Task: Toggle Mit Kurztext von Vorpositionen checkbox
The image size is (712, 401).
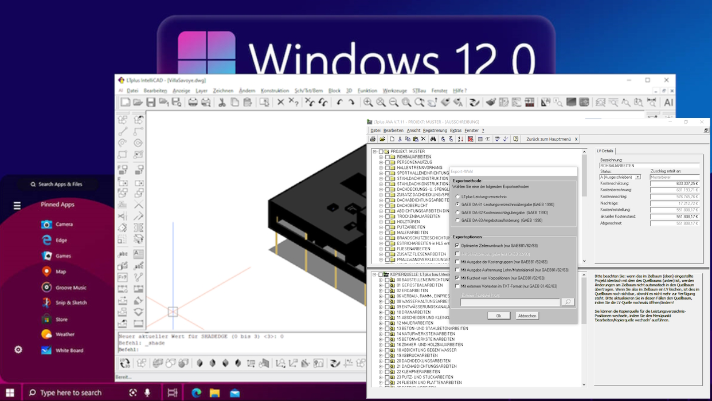Action: [x=457, y=278]
